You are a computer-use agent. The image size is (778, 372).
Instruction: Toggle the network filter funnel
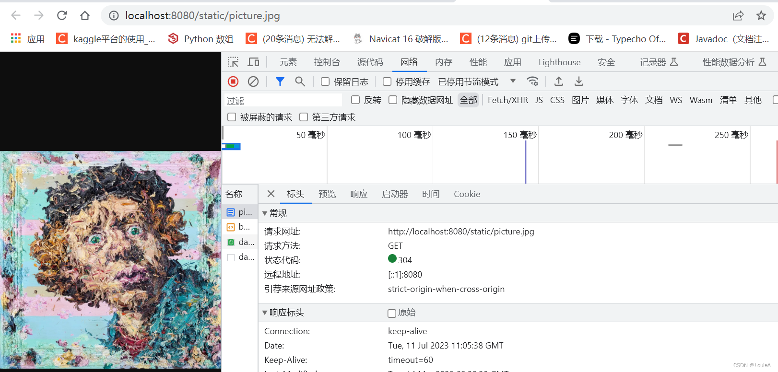pyautogui.click(x=280, y=81)
